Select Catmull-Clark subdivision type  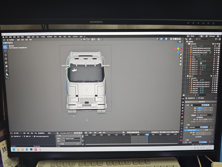click(192, 130)
